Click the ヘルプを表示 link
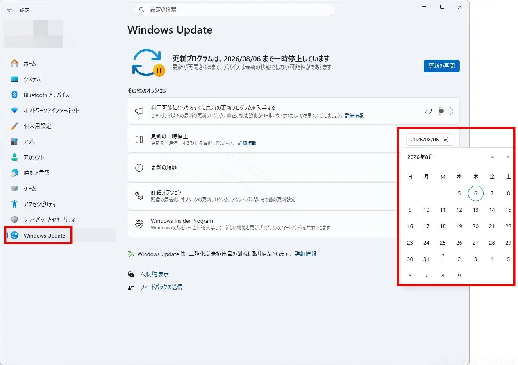 [155, 274]
